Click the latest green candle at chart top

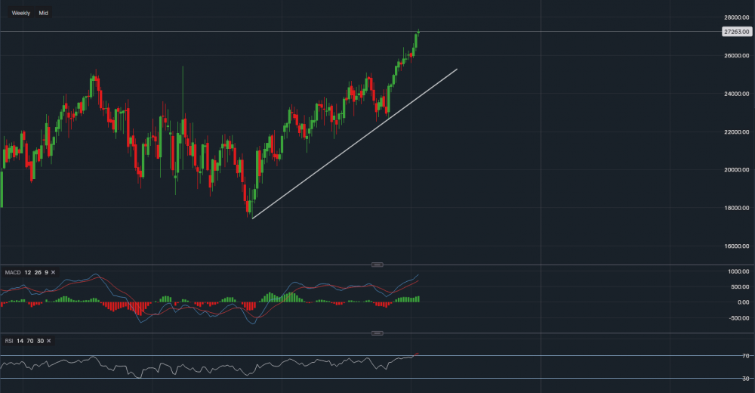pyautogui.click(x=418, y=35)
